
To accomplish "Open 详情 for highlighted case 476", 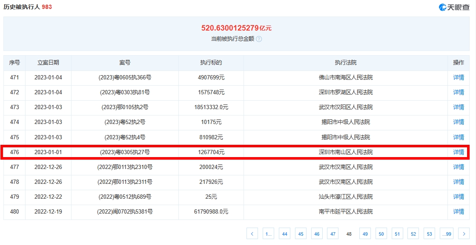I will [x=459, y=152].
